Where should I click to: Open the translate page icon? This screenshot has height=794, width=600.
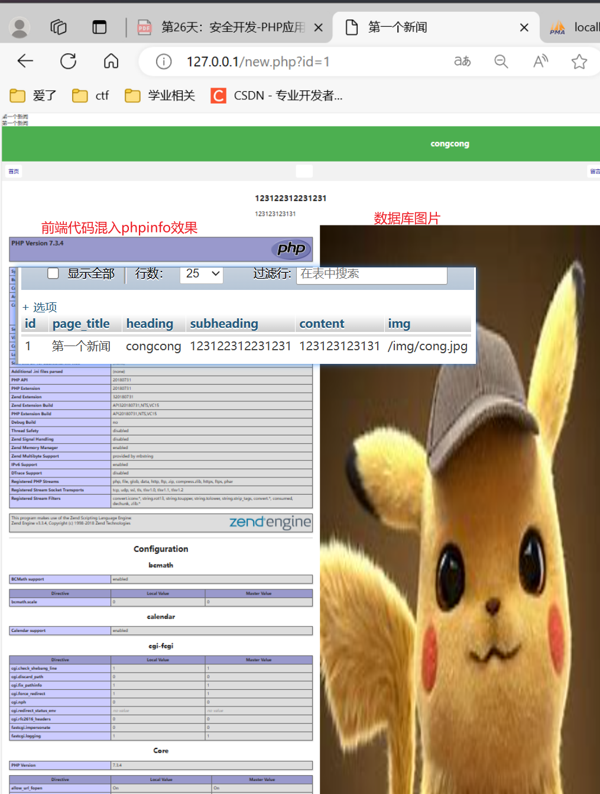coord(462,62)
